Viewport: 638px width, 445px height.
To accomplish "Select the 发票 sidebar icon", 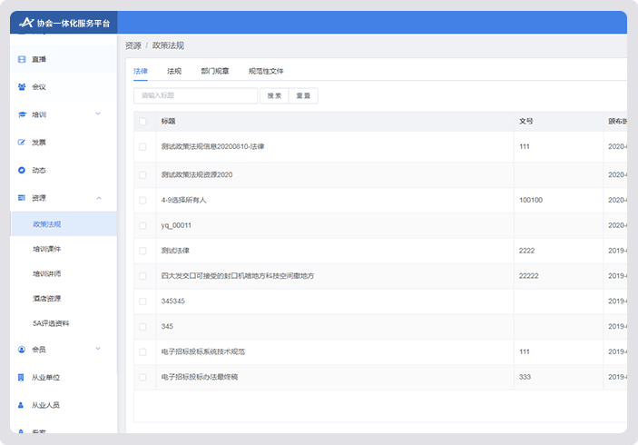I will (22, 142).
